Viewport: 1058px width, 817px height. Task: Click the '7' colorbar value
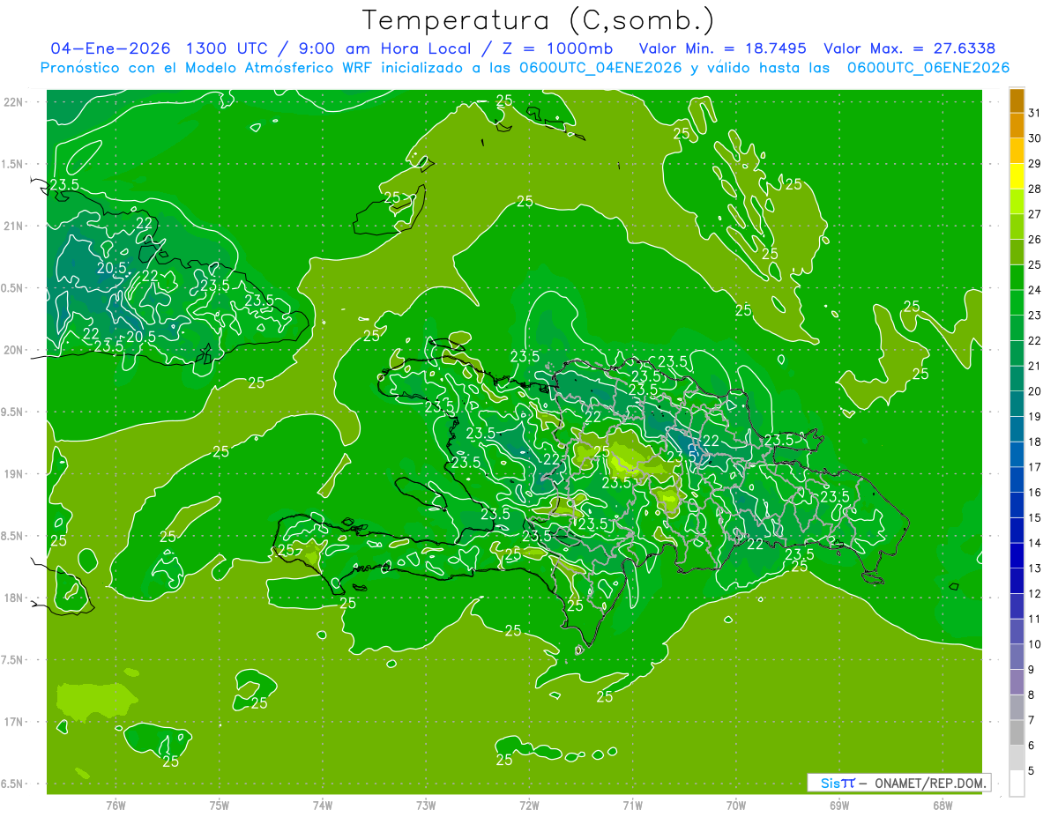click(x=1032, y=720)
